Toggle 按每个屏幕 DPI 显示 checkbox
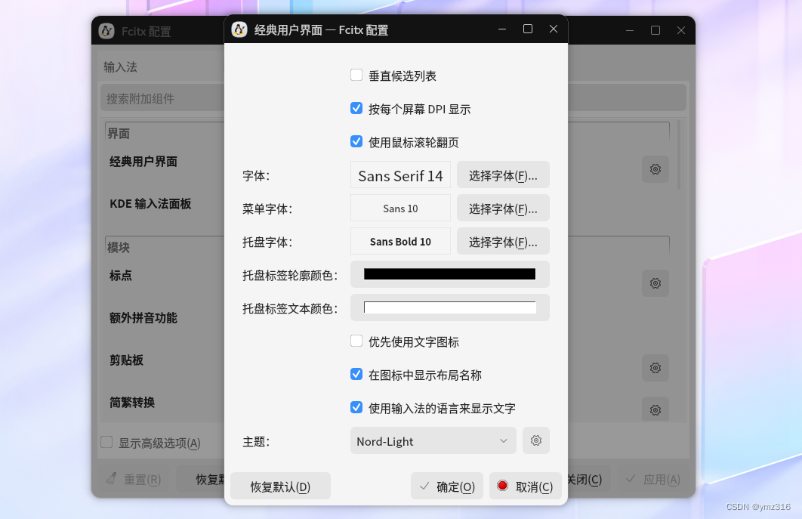Viewport: 802px width, 519px height. [356, 109]
